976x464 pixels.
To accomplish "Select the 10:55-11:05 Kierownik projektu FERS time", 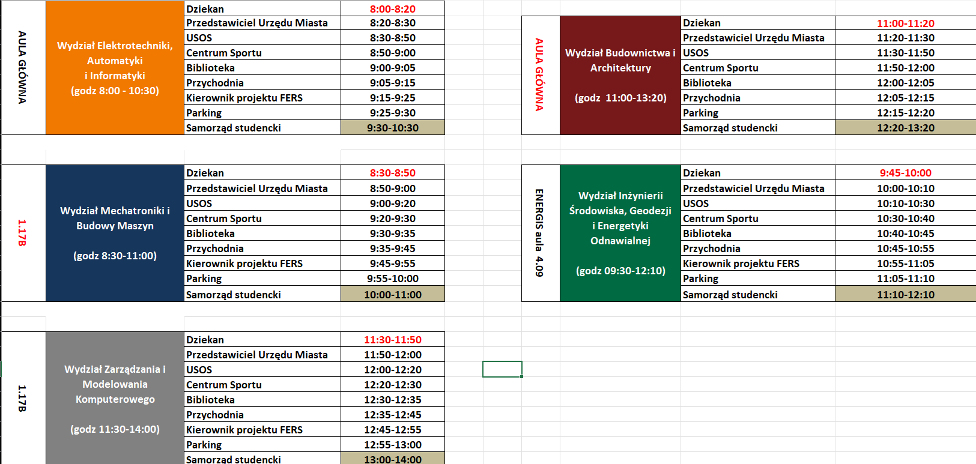I will click(906, 264).
